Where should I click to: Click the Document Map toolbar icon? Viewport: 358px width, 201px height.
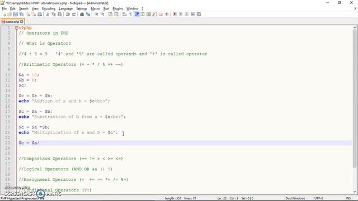click(149, 14)
